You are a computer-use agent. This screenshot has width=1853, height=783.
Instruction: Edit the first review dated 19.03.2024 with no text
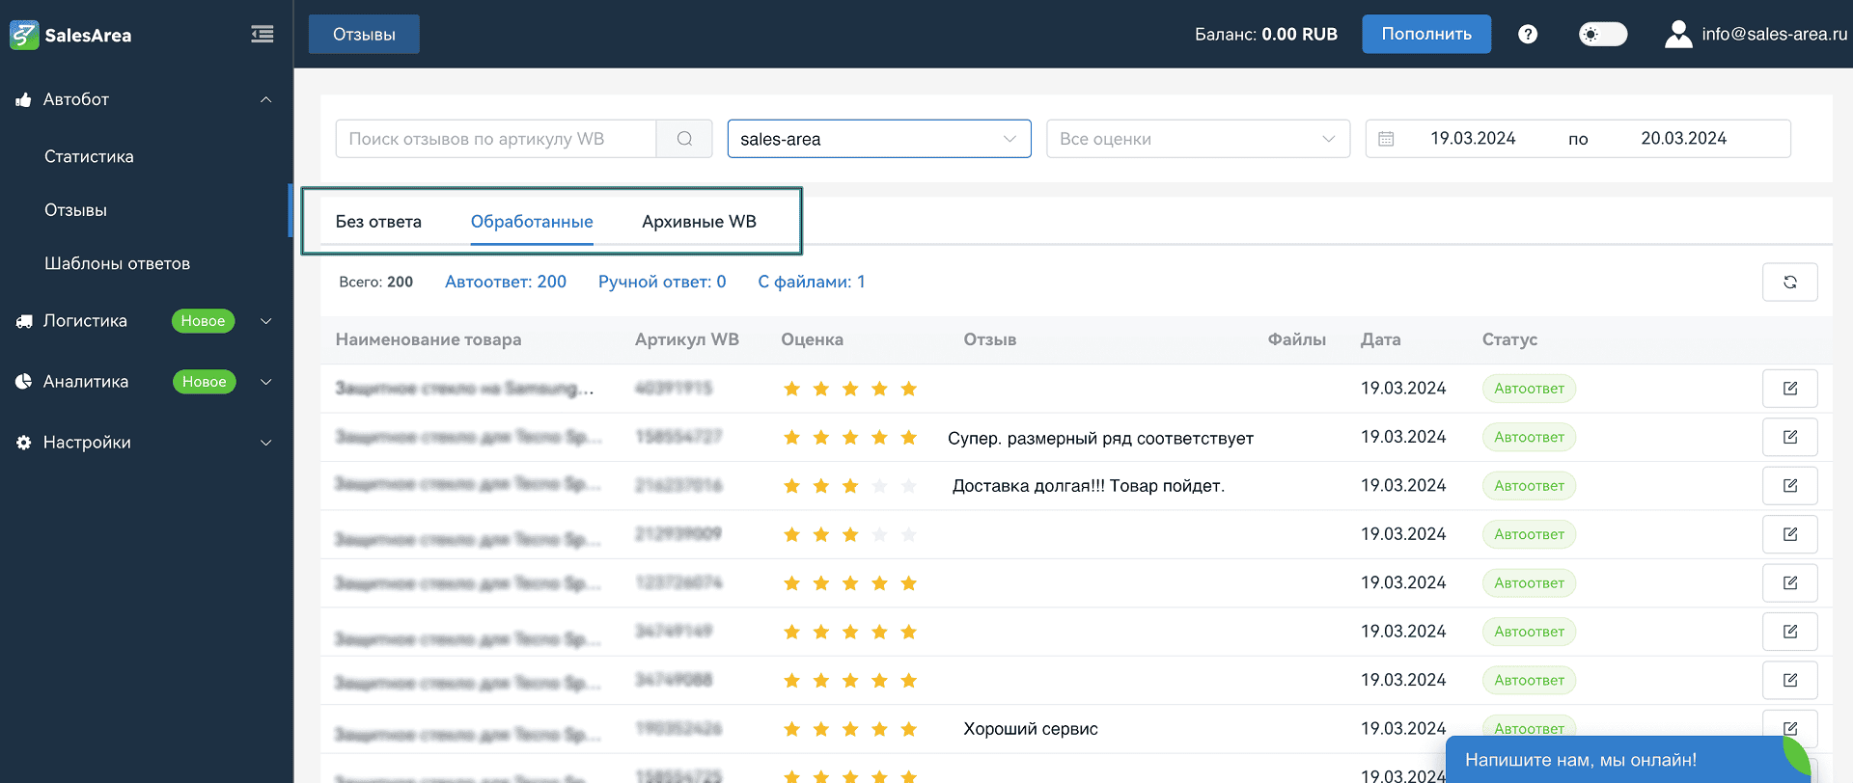click(x=1790, y=389)
